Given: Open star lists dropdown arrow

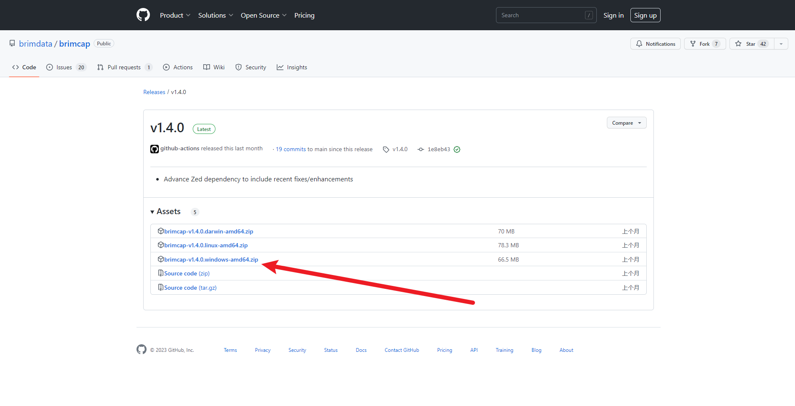Looking at the screenshot, I should (781, 44).
